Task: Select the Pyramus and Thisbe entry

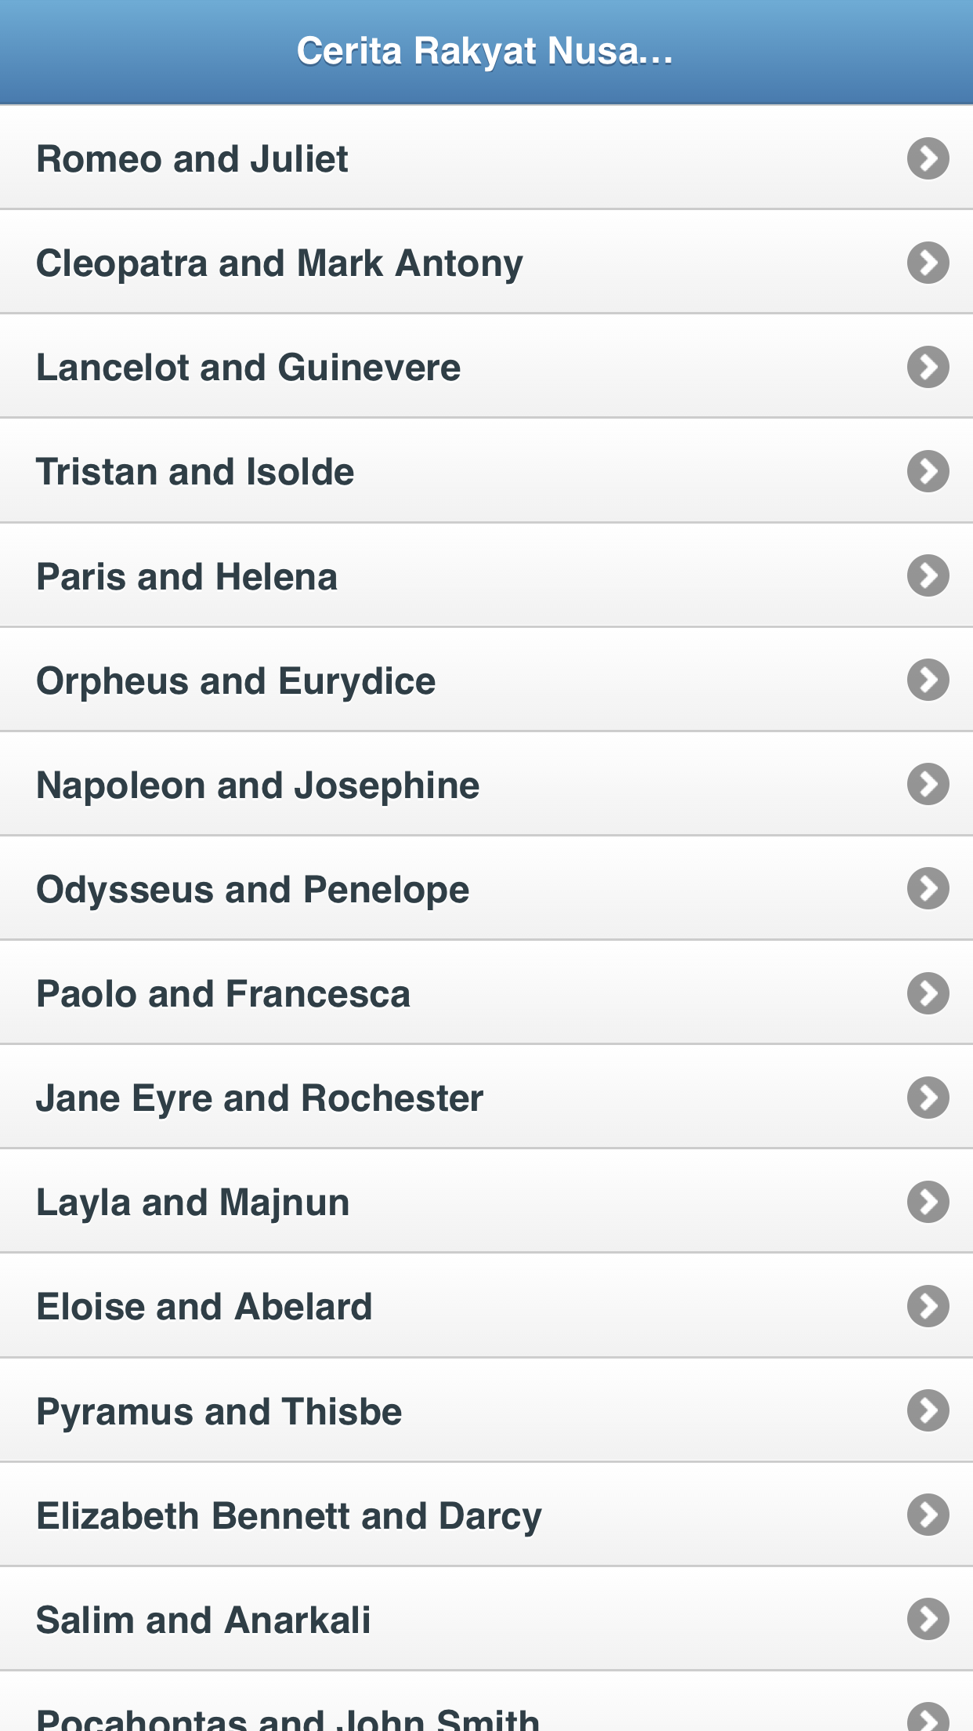Action: [x=219, y=1411]
